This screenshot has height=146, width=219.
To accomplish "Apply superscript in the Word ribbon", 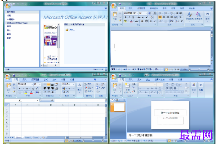I will click(147, 17).
